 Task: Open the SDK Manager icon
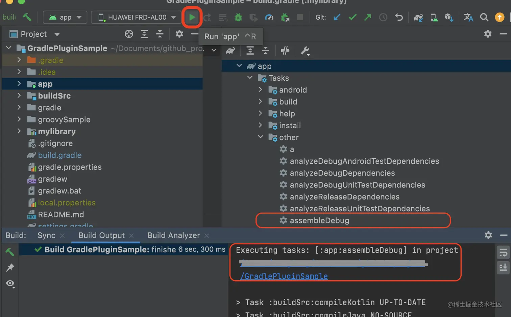click(x=449, y=17)
